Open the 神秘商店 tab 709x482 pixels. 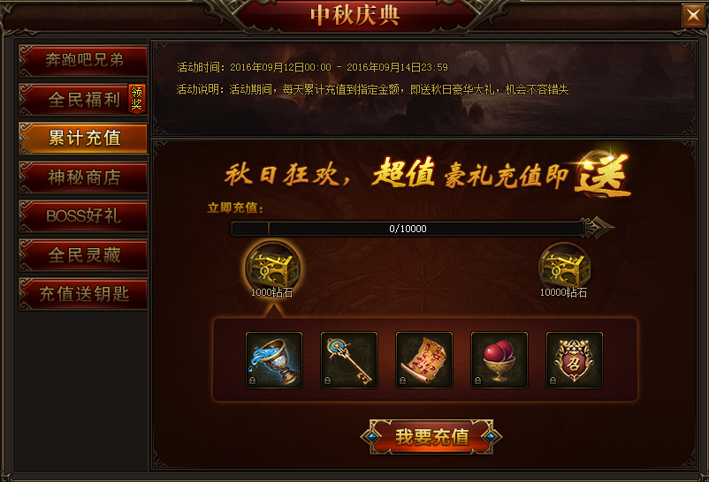pos(83,177)
